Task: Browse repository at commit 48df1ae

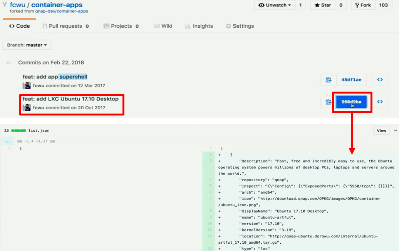Action: coord(380,80)
